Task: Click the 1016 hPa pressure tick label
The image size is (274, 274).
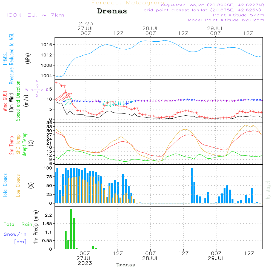Action: pos(47,45)
